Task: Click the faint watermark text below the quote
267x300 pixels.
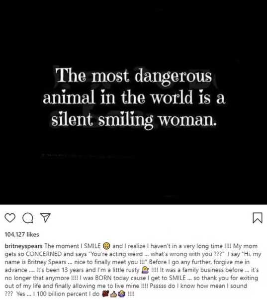Action: pyautogui.click(x=87, y=156)
